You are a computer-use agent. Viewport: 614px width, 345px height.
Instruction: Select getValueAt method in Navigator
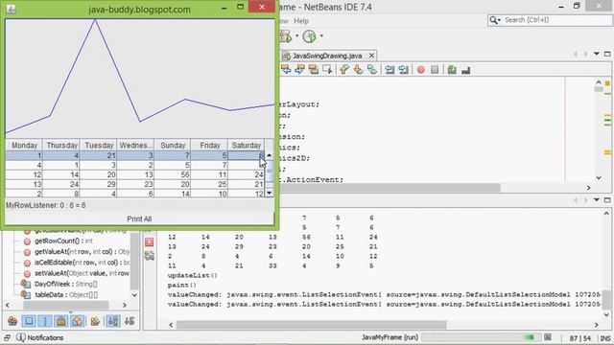point(77,252)
